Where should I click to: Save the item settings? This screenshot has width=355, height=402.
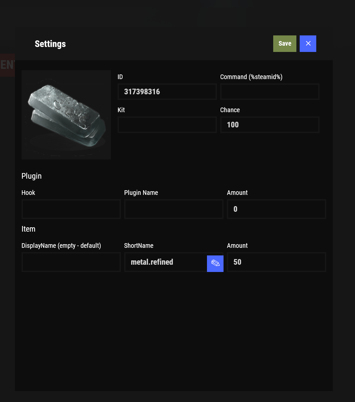coord(284,44)
